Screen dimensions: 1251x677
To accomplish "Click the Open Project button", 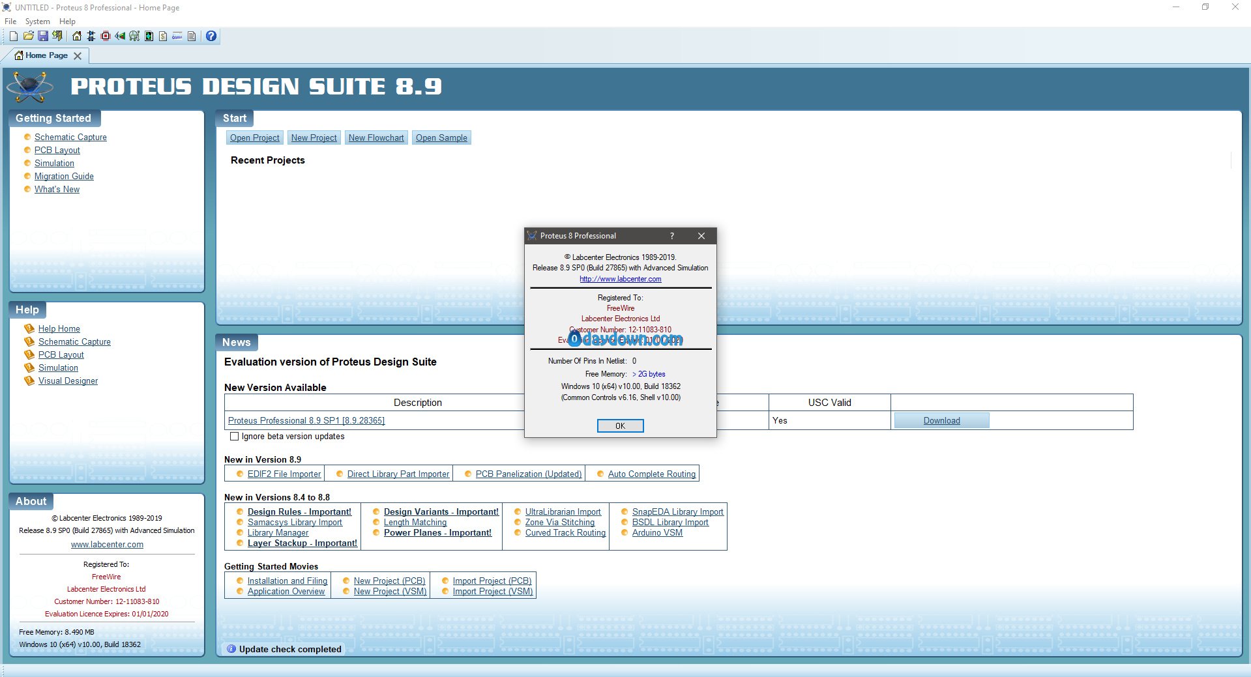I will (x=254, y=137).
